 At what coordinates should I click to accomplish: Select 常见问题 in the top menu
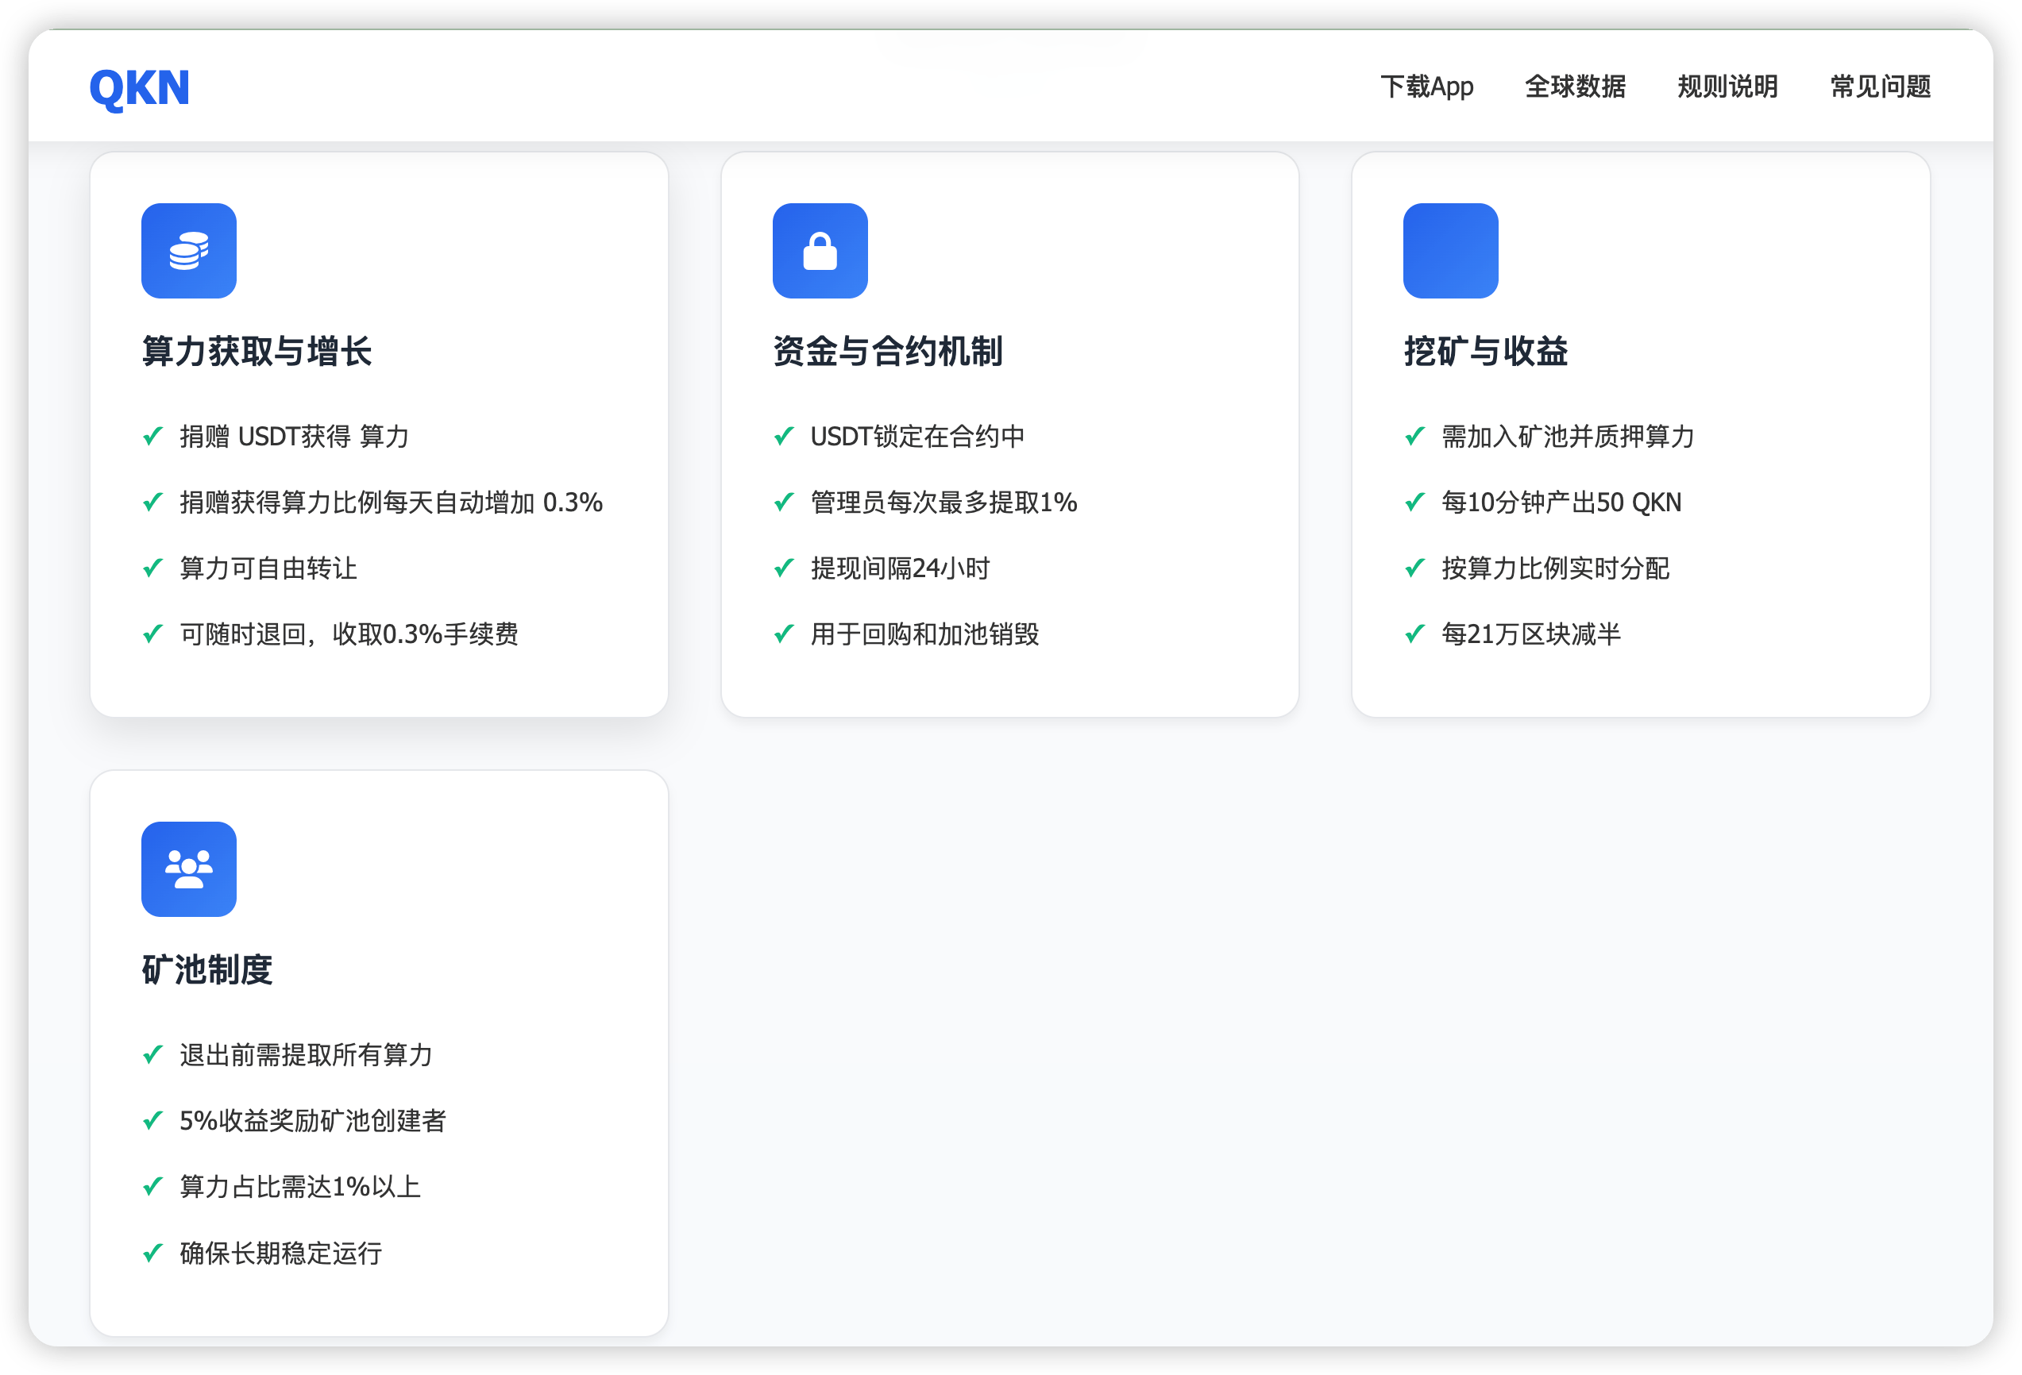point(1880,87)
